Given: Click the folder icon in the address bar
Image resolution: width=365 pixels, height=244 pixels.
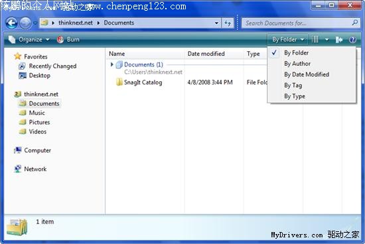Looking at the screenshot, I should point(44,23).
